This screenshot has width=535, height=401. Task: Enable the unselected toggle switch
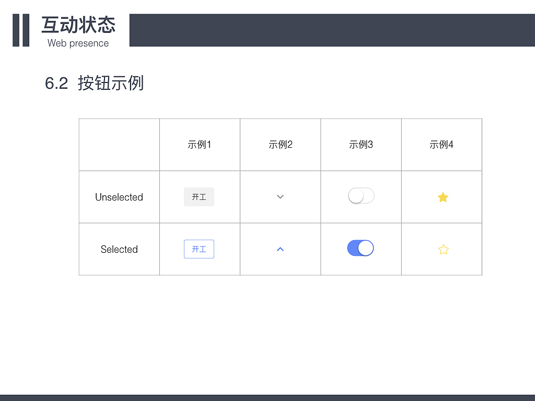(x=361, y=195)
